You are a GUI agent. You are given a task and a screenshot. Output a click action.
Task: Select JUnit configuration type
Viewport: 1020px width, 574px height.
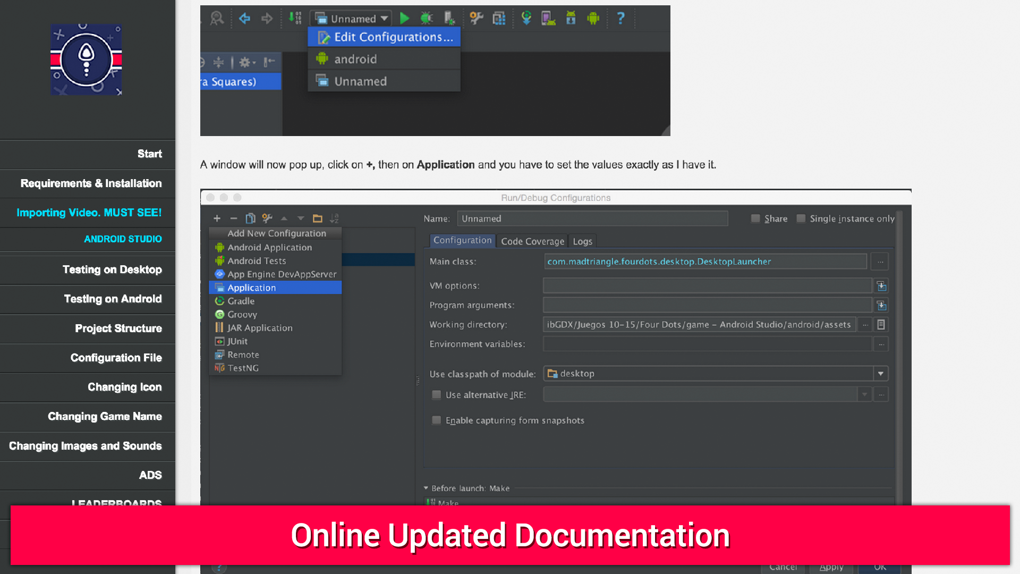coord(275,341)
